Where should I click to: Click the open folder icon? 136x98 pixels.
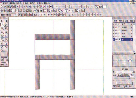5,6
